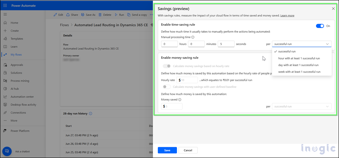Click the Edit pencil toolbar button
The image size is (339, 158).
click(x=58, y=15)
